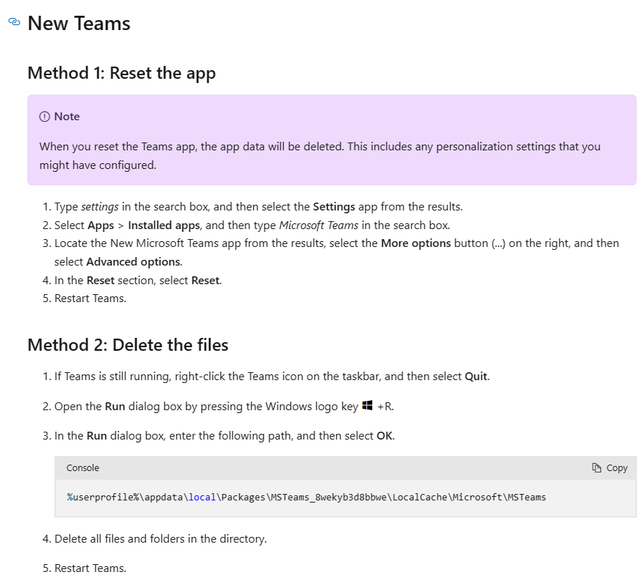
Task: Click the step mentioning 'Installed apps'
Action: [252, 225]
